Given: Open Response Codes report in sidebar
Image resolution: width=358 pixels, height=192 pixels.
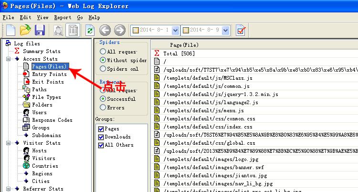Looking at the screenshot, I should pos(52,120).
